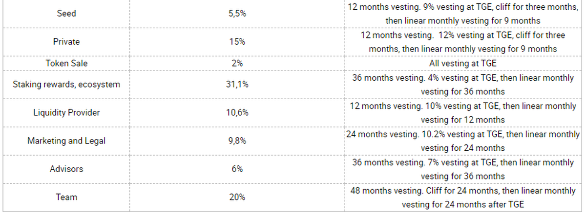Viewport: 586px width, 212px height.
Task: Select the 48 months vesting description cell
Action: [462, 197]
